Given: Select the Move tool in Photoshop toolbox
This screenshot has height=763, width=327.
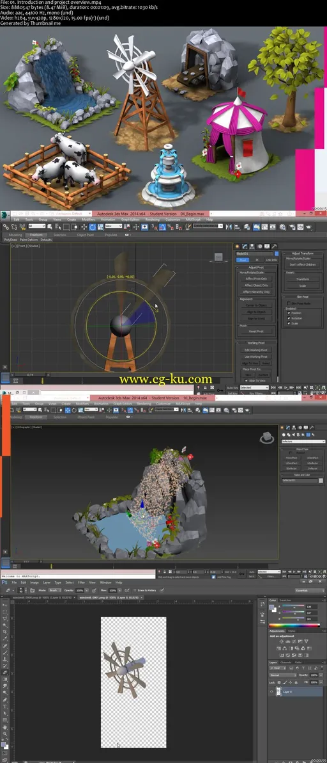Looking at the screenshot, I should [5, 605].
